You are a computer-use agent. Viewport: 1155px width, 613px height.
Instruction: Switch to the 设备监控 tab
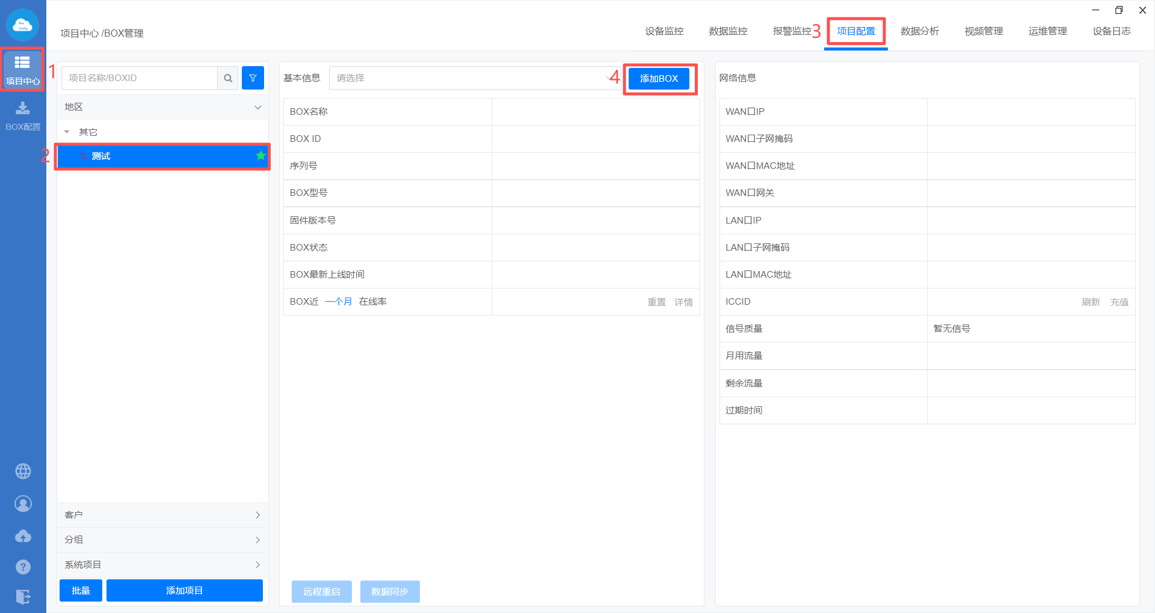pyautogui.click(x=664, y=31)
